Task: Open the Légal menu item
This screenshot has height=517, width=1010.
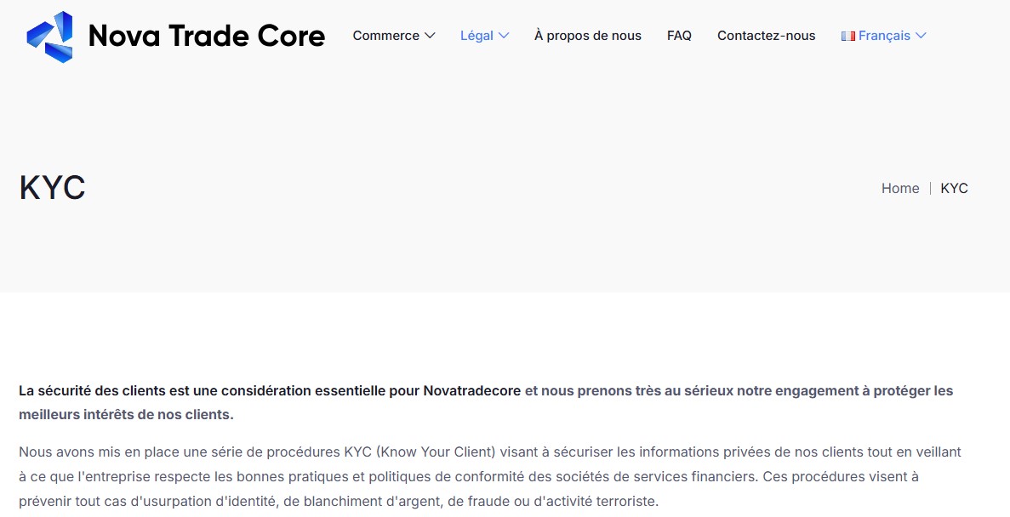Action: [476, 36]
